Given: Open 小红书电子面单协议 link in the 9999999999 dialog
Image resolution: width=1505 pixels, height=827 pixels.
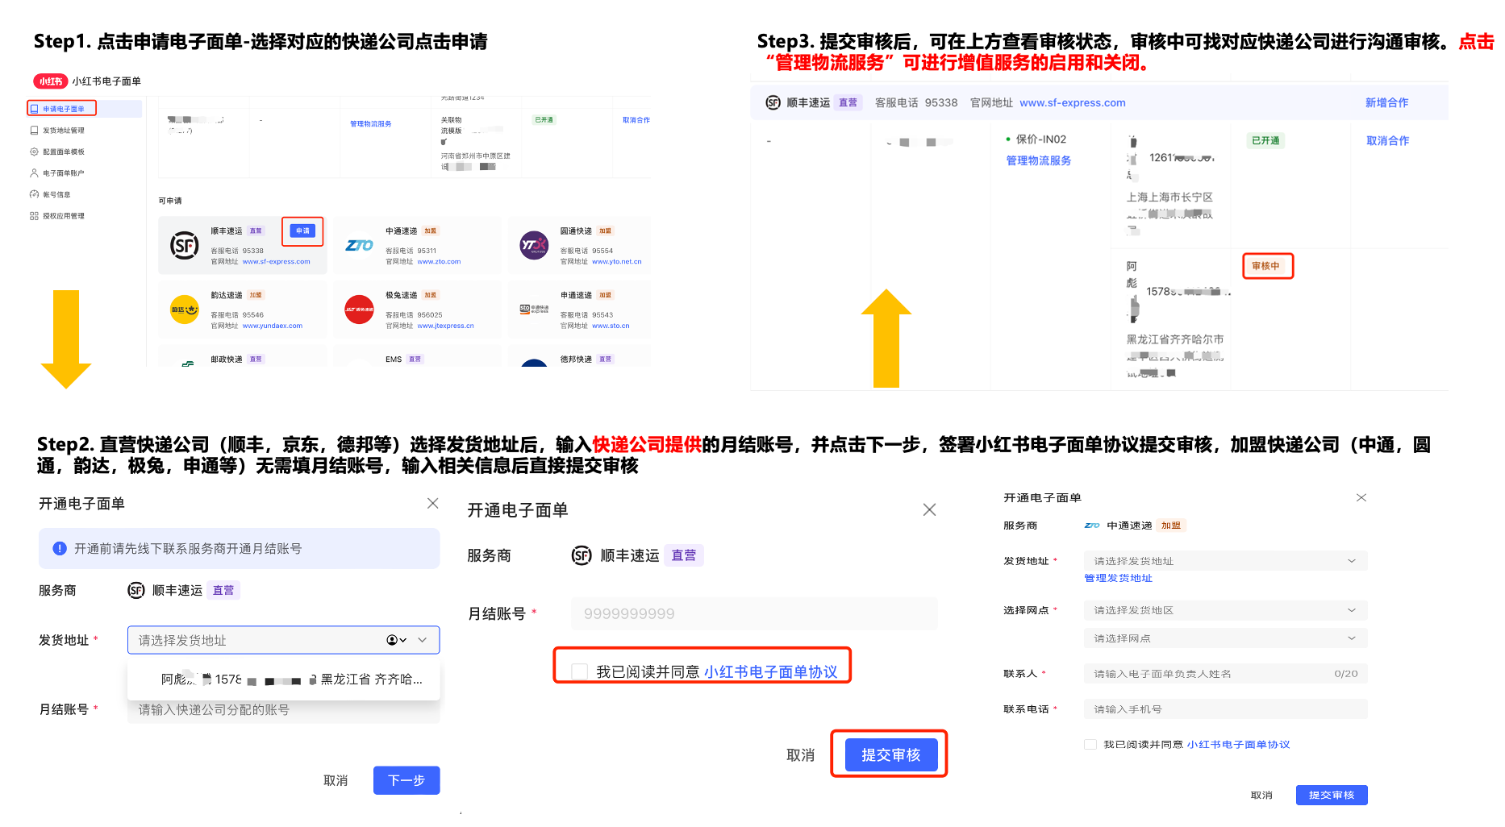Looking at the screenshot, I should [x=770, y=671].
